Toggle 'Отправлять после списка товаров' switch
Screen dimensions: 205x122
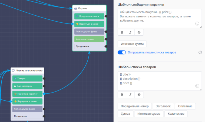coord(122,52)
